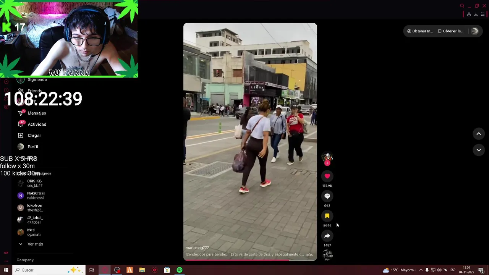Go to the next video arrow
Viewport: 489px width, 275px height.
479,150
